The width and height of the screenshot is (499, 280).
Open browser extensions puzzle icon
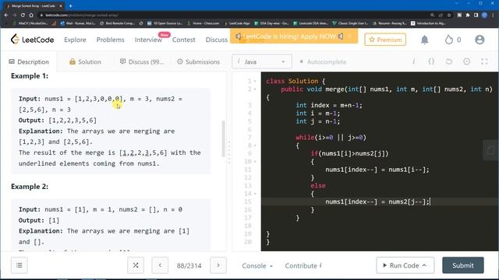[468, 15]
